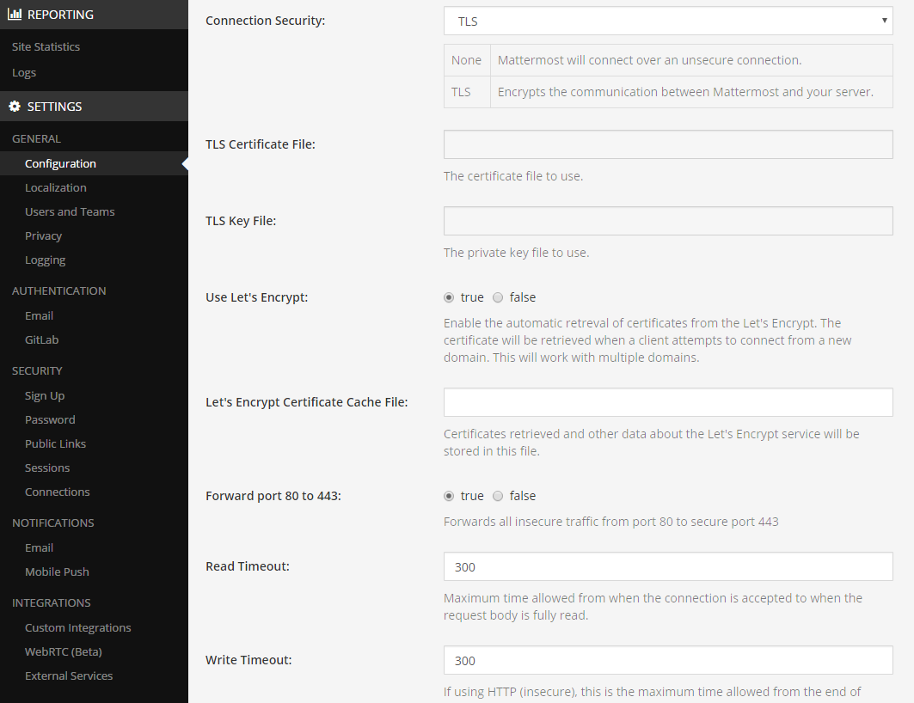The height and width of the screenshot is (703, 914).
Task: Open Localization settings
Action: tap(56, 187)
